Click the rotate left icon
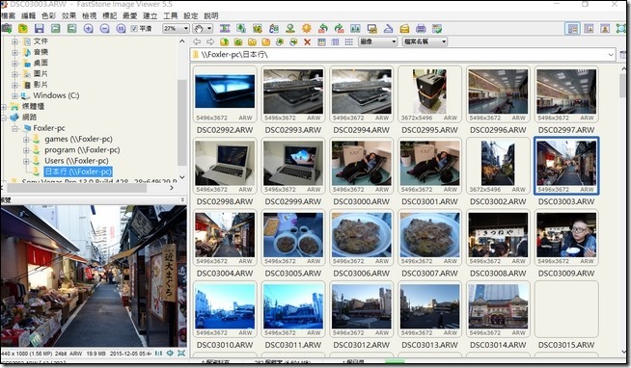This screenshot has height=368, width=631. point(323,29)
